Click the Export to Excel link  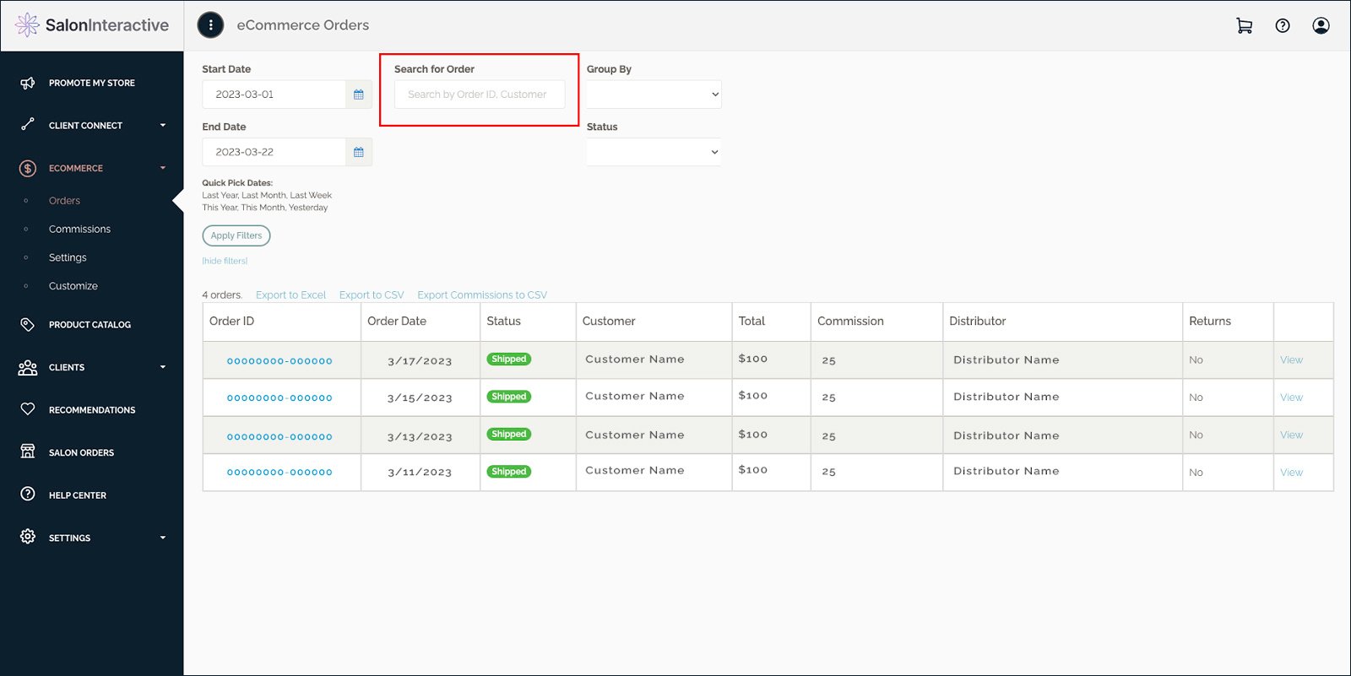tap(290, 295)
